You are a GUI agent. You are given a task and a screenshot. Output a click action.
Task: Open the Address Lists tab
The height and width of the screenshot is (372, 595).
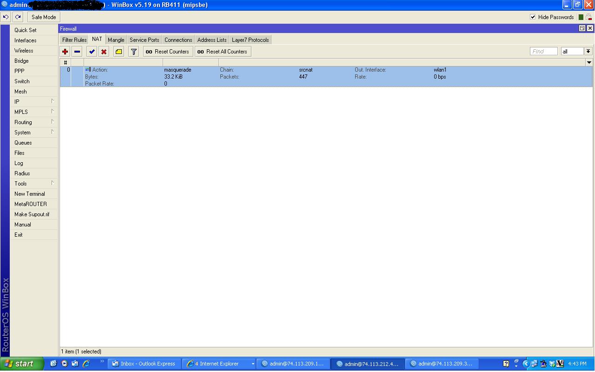pyautogui.click(x=212, y=40)
